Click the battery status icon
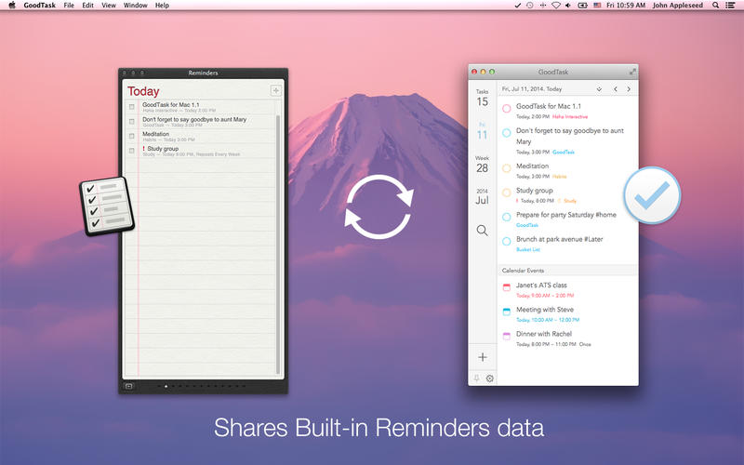 (x=582, y=6)
